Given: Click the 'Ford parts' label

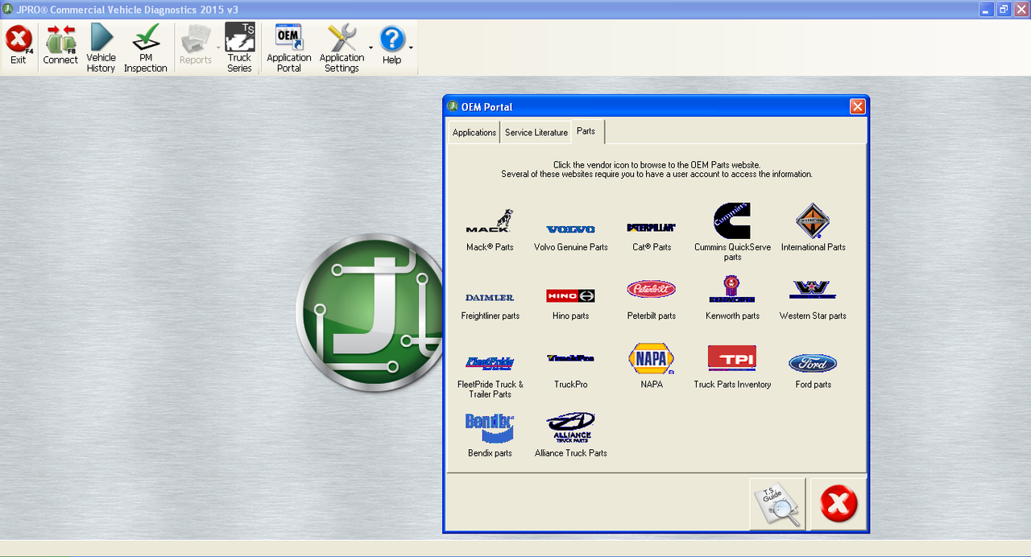Looking at the screenshot, I should point(813,385).
